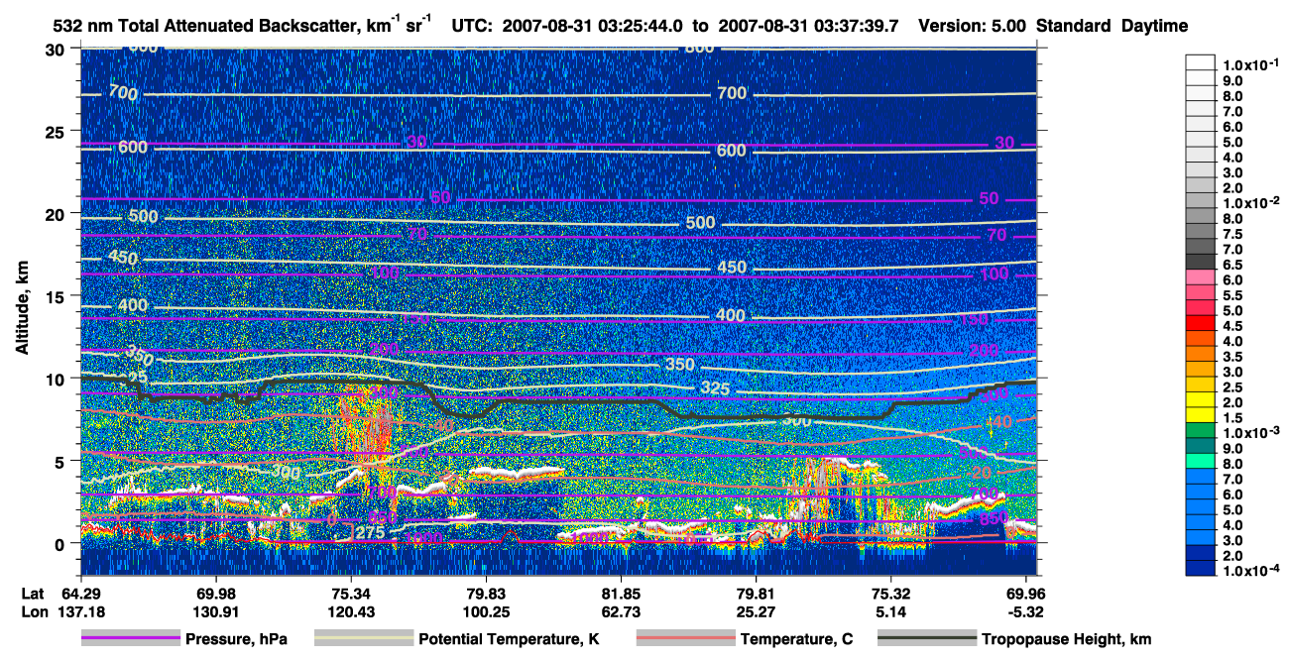Select the 3.5 color bar label

click(x=1234, y=357)
